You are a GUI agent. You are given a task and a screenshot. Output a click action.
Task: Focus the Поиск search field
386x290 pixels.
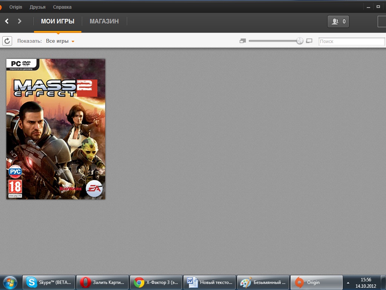tap(352, 42)
